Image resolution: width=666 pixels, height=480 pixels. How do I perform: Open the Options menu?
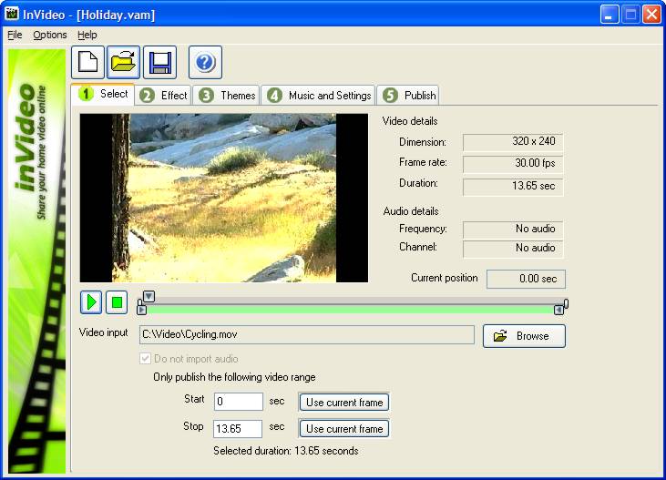pyautogui.click(x=50, y=35)
